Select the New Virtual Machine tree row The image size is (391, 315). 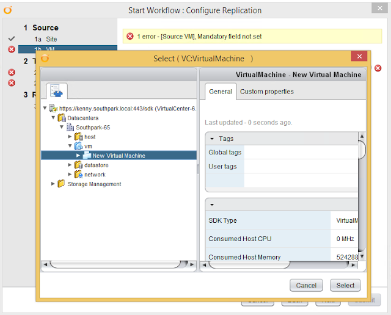point(119,155)
